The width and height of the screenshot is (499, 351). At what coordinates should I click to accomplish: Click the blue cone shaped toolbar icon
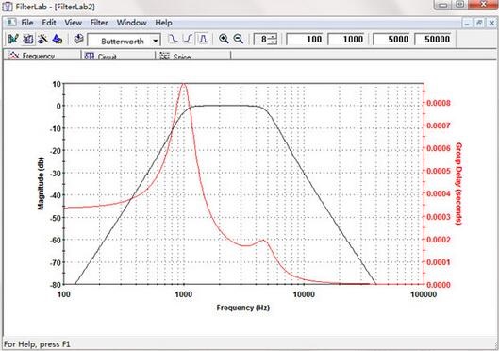(x=58, y=39)
